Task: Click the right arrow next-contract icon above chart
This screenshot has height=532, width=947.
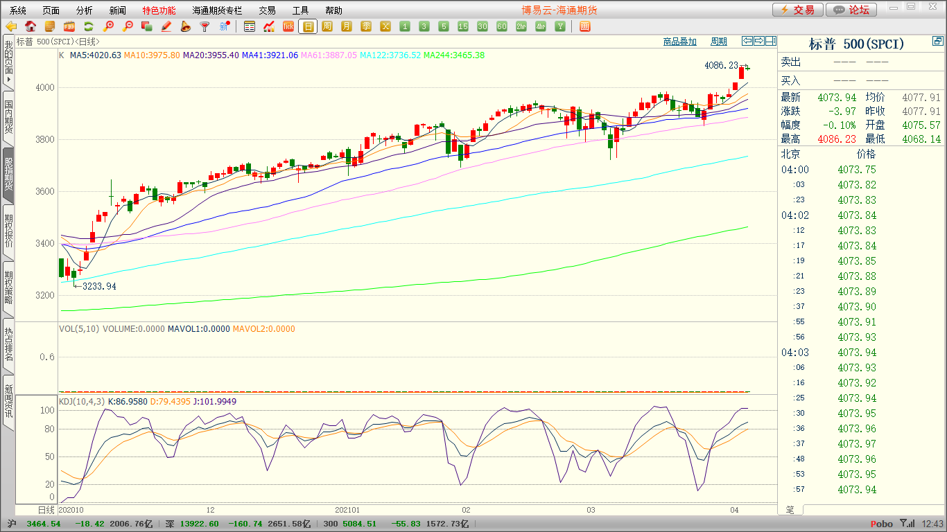Action: 759,41
